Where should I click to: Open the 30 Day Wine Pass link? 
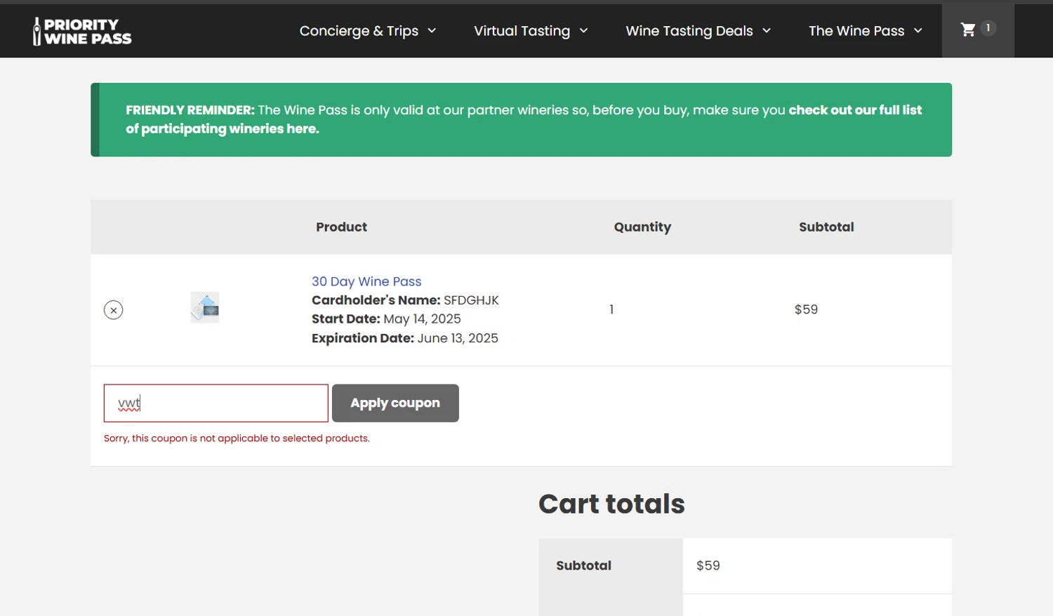click(x=366, y=281)
